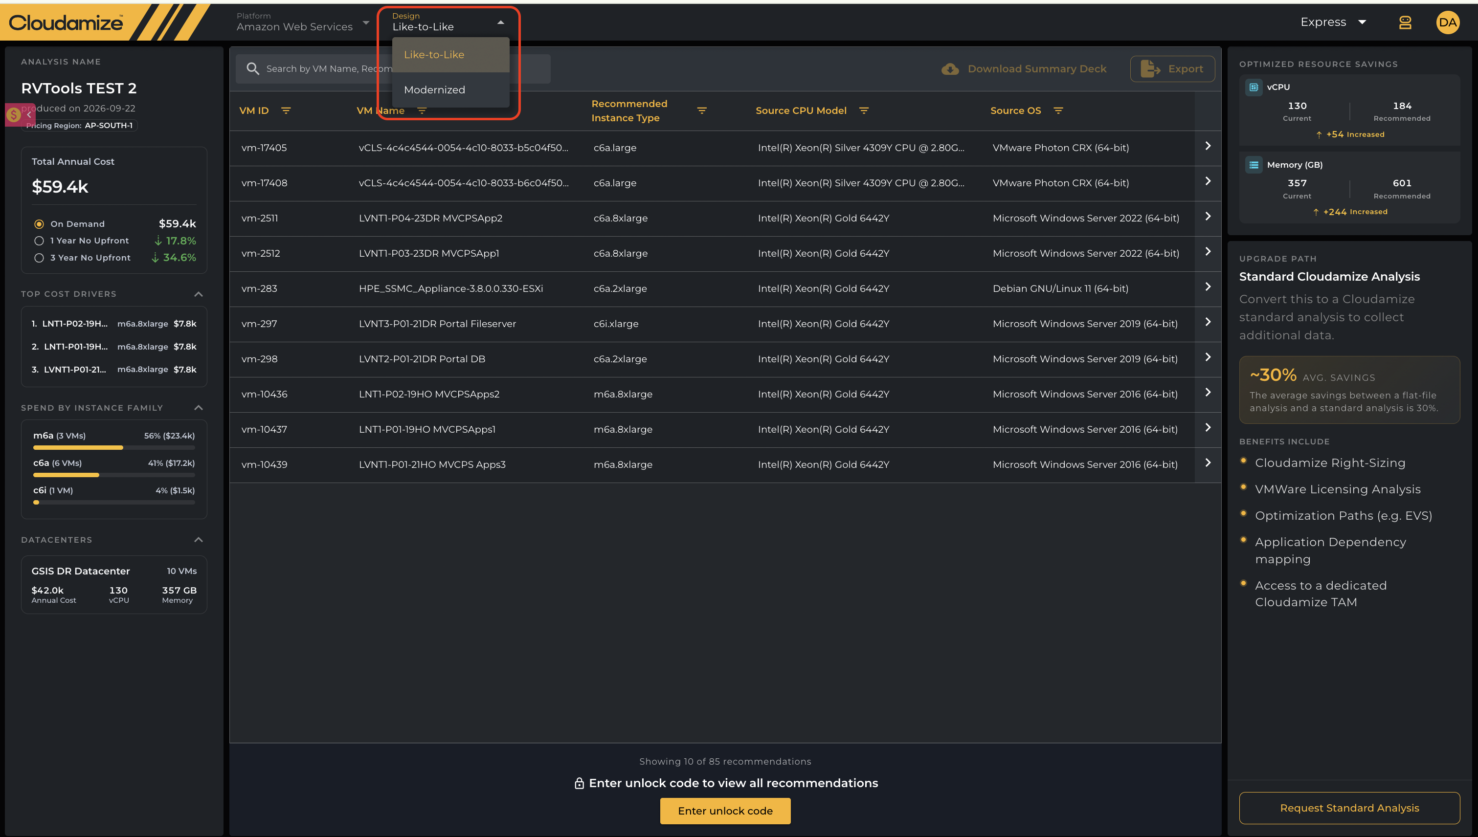Viewport: 1478px width, 837px height.
Task: Choose Modernized from the design menu
Action: click(450, 89)
